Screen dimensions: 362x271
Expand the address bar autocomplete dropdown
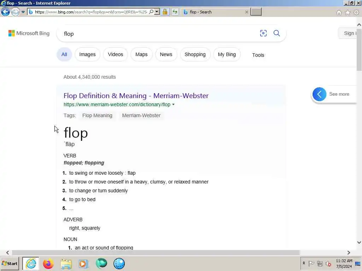click(x=157, y=12)
